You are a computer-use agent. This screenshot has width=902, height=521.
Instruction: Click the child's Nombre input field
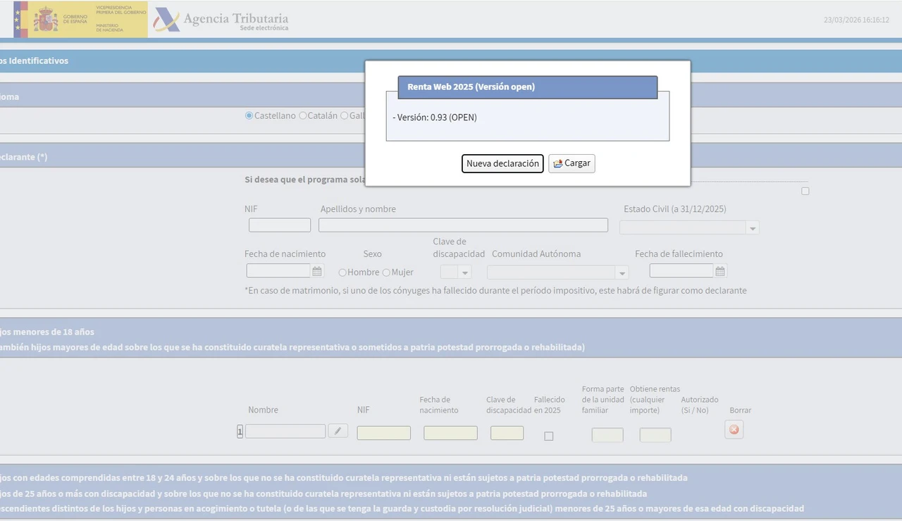click(285, 432)
